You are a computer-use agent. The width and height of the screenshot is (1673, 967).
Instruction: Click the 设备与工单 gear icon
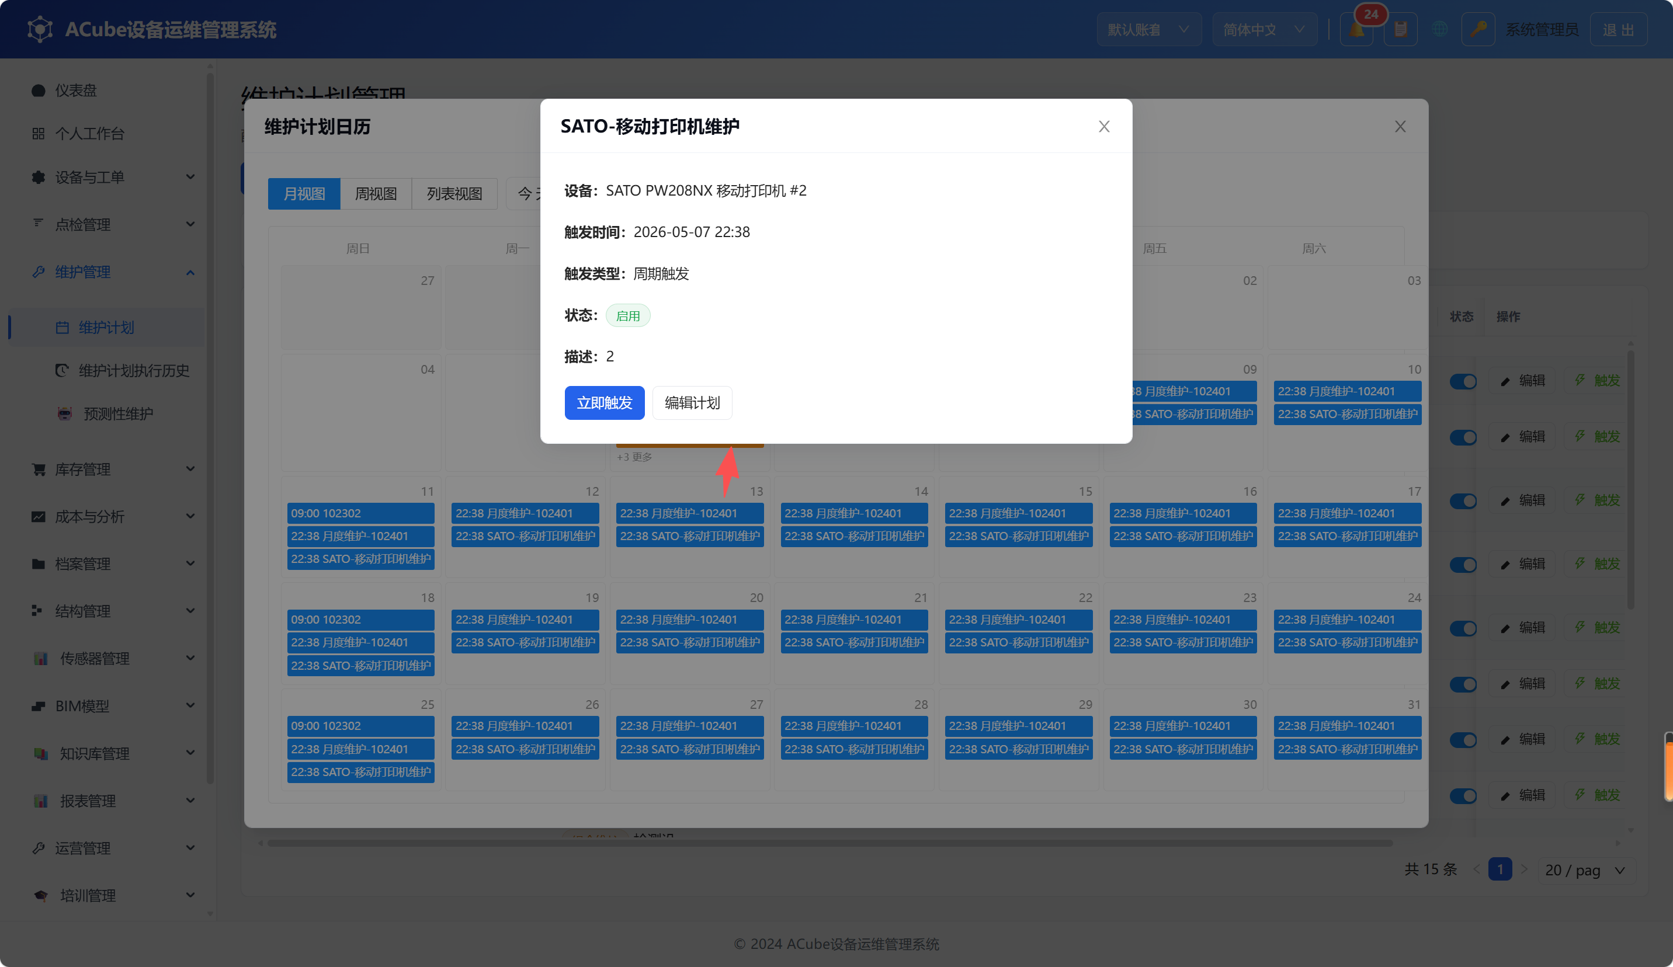coord(39,177)
